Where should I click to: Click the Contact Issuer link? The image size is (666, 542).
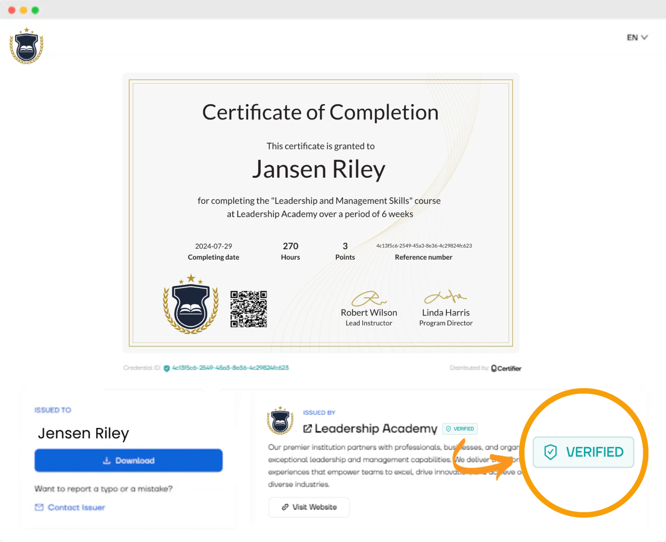(76, 507)
